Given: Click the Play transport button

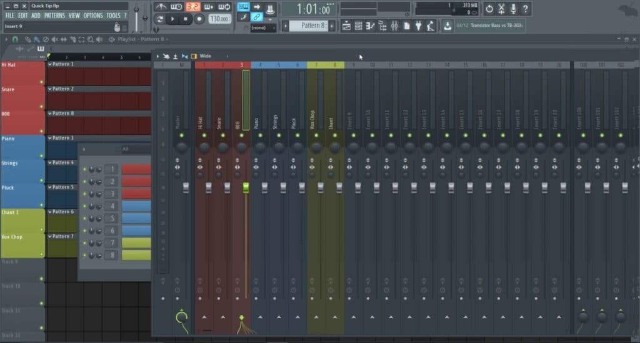Looking at the screenshot, I should (x=172, y=19).
